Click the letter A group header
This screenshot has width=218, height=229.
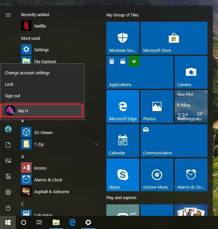coord(23,156)
